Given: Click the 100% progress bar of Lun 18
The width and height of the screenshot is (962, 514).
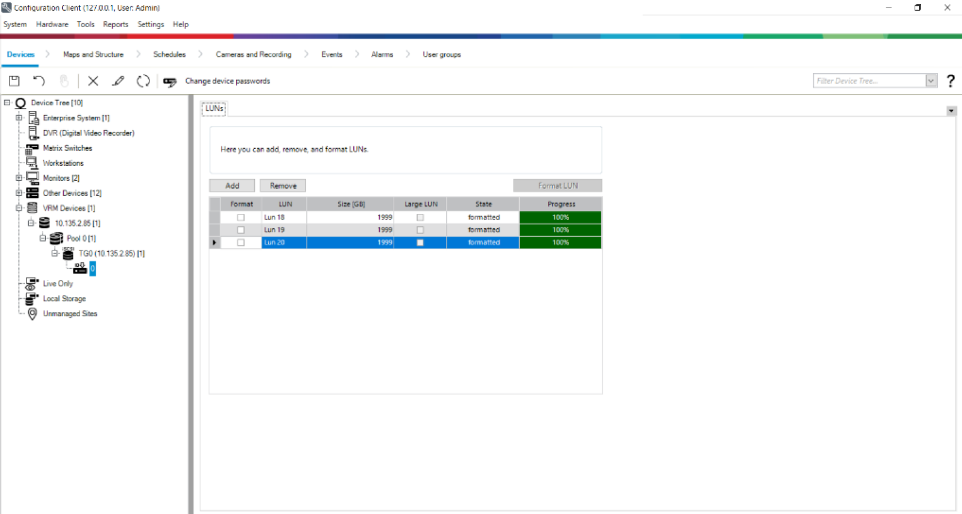Looking at the screenshot, I should click(560, 218).
